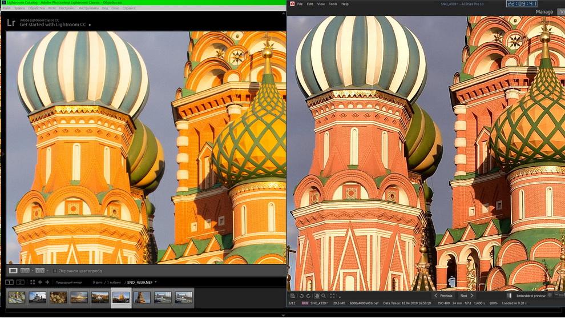565x318 pixels.
Task: Open dropdown next to Before/After view button
Action: (32, 271)
